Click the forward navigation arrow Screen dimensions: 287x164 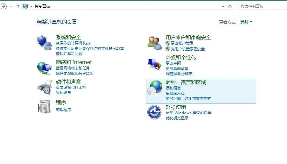point(4,6)
